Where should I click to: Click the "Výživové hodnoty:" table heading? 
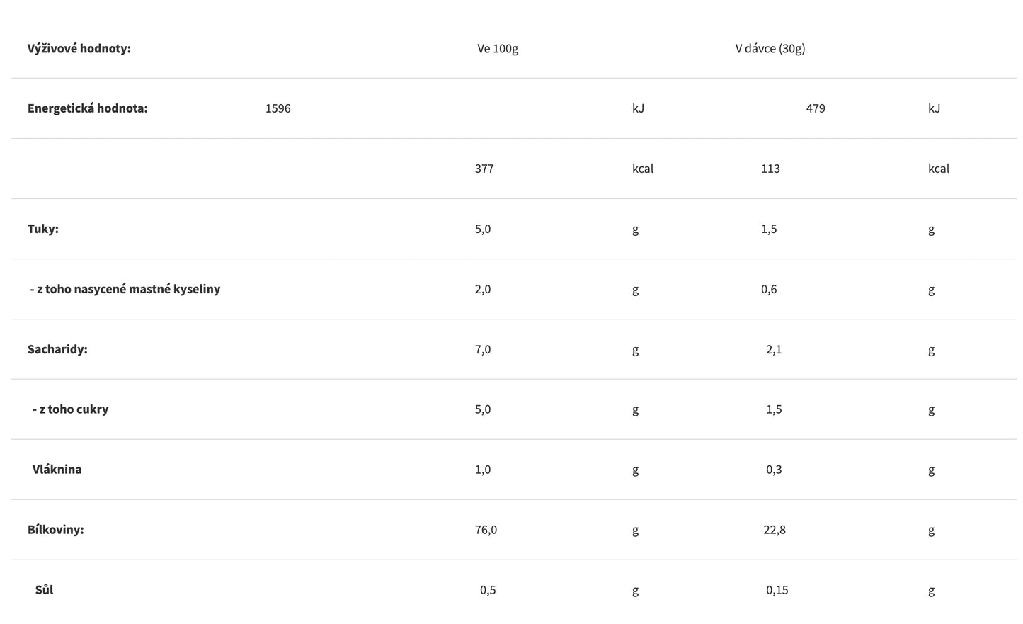(x=79, y=49)
